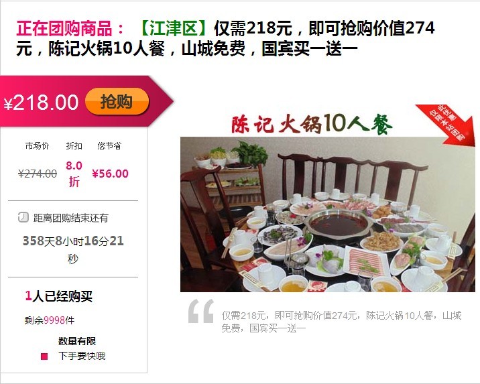The image size is (480, 384).
Task: Click the 数量有限 notice text
Action: [x=77, y=341]
